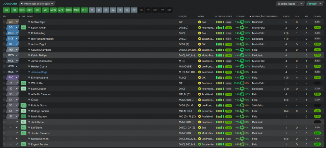Click the condition ring icon for Robbie Gotts
The height and width of the screenshot is (148, 326).
[242, 105]
